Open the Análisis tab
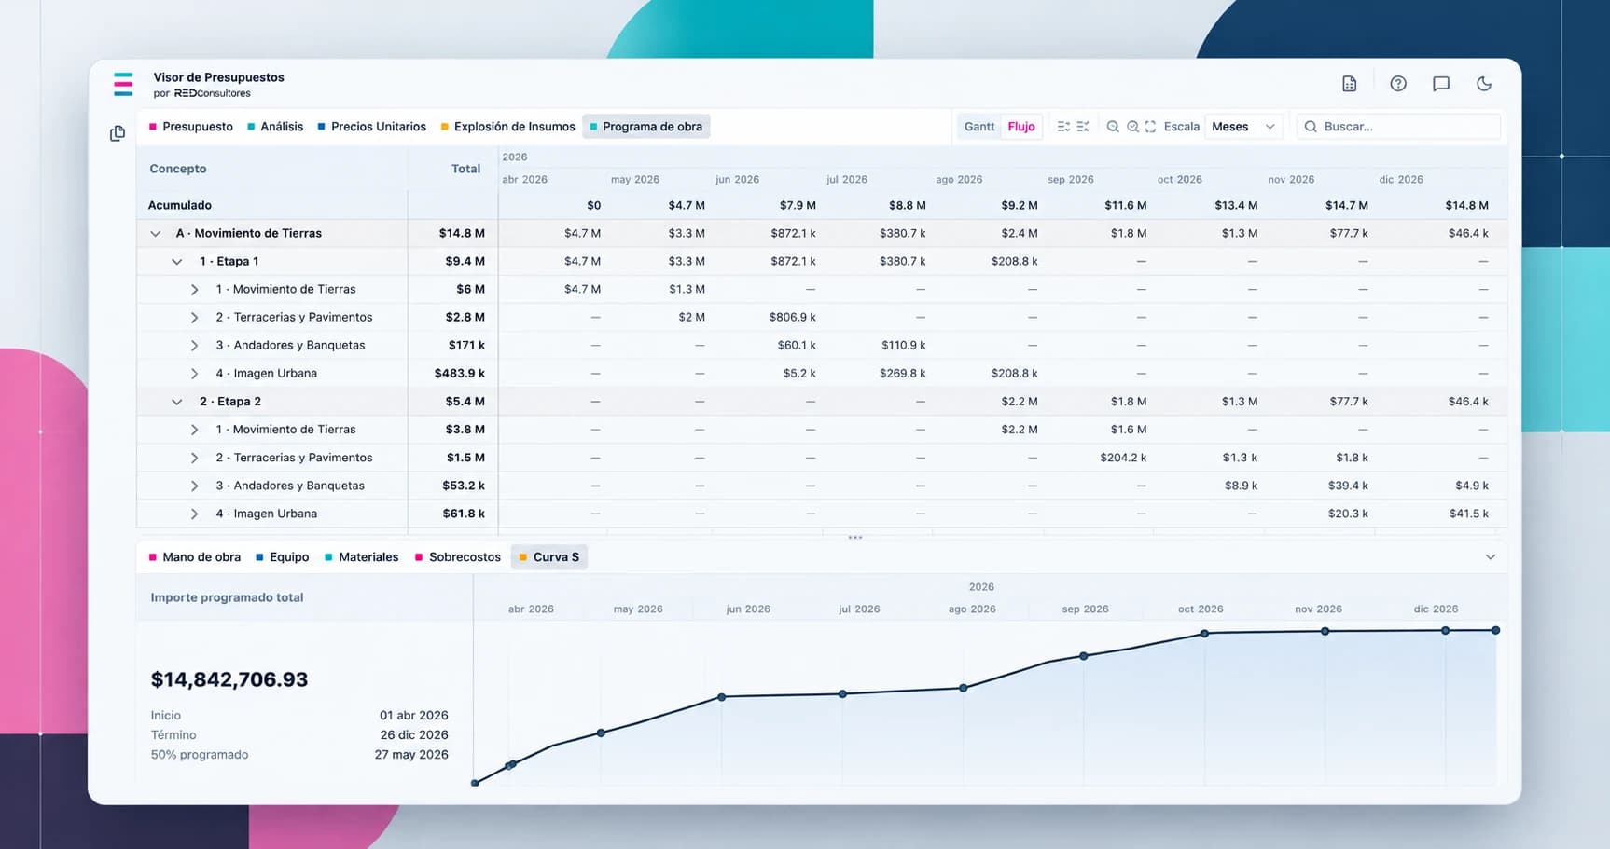This screenshot has height=849, width=1610. pos(275,127)
